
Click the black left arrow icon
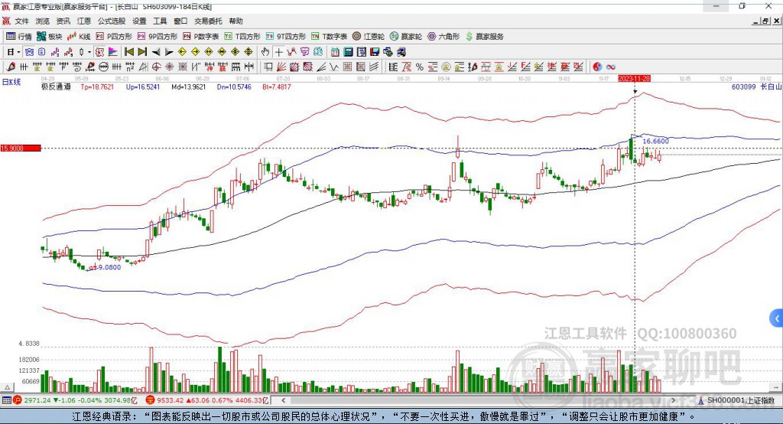point(156,52)
